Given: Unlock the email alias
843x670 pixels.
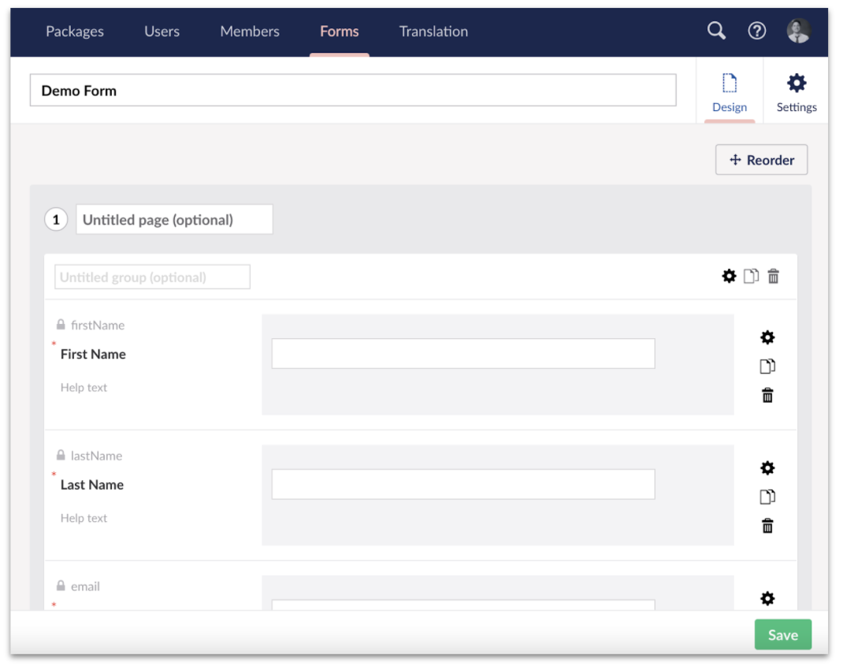Looking at the screenshot, I should 61,586.
